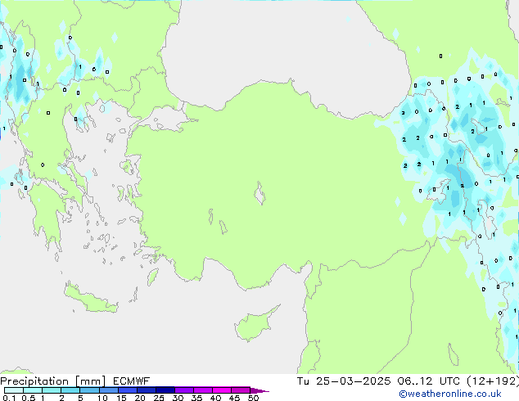
Task: Click the island of Cyprus on the map
Action: click(254, 325)
